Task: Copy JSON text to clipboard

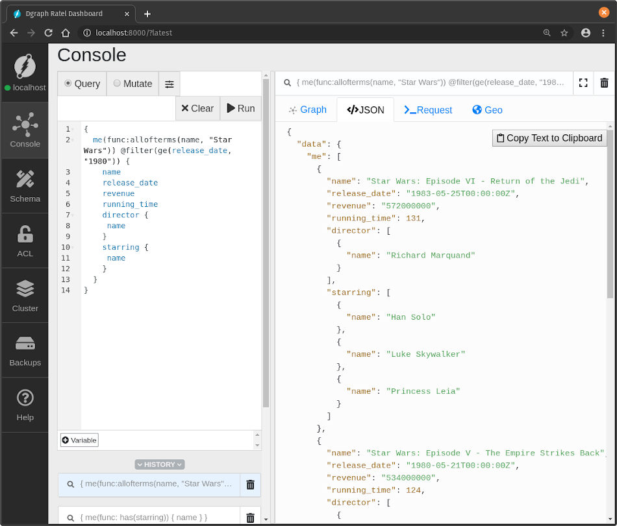Action: click(549, 137)
